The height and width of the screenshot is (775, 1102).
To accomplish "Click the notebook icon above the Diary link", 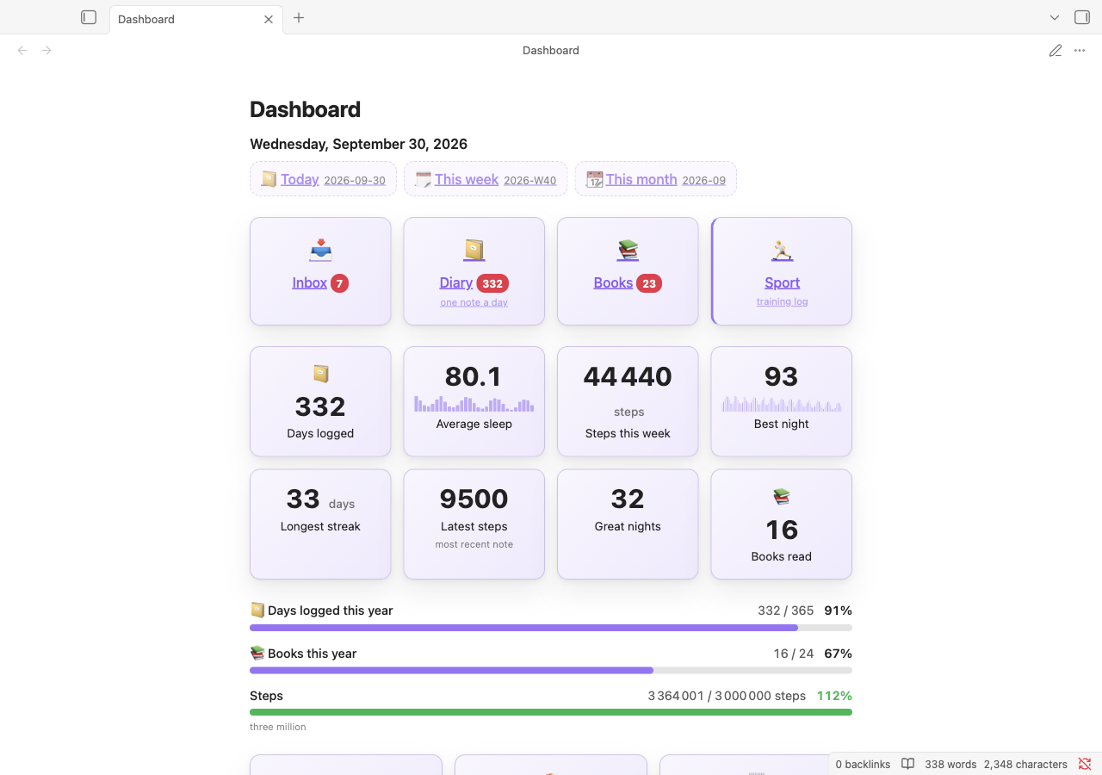I will click(474, 251).
